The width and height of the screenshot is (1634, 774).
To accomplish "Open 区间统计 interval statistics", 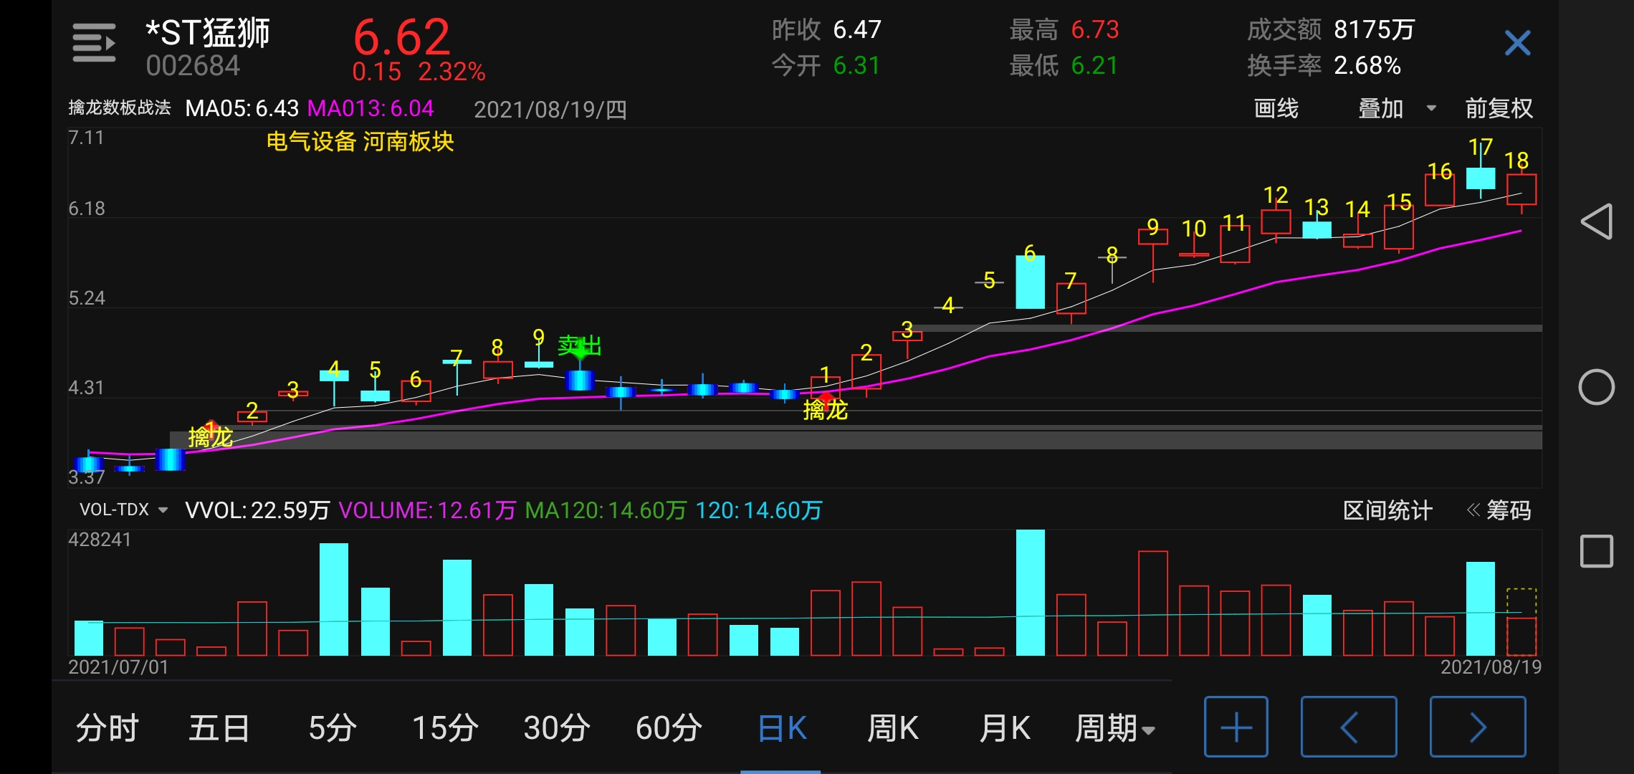I will 1387,510.
